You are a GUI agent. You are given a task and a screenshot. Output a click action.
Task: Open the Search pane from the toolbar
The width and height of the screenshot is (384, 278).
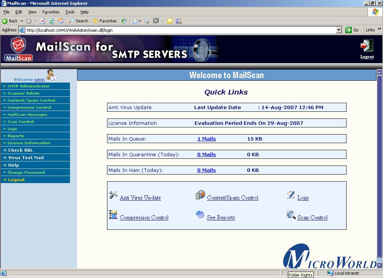(78, 21)
